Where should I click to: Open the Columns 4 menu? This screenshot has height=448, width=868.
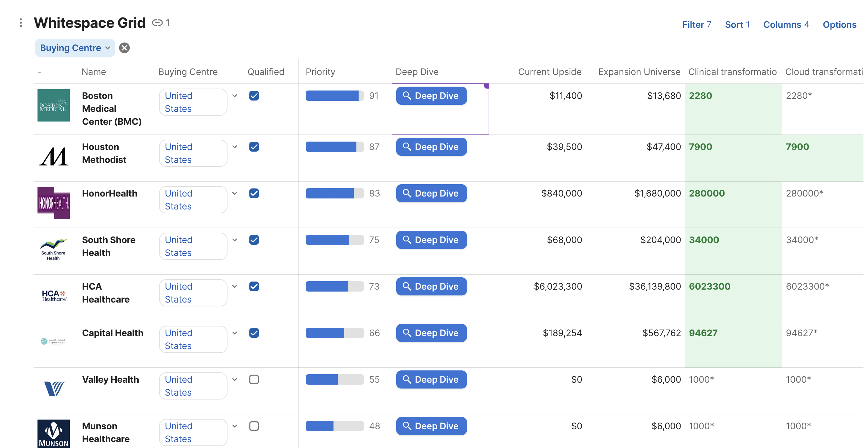pos(786,25)
